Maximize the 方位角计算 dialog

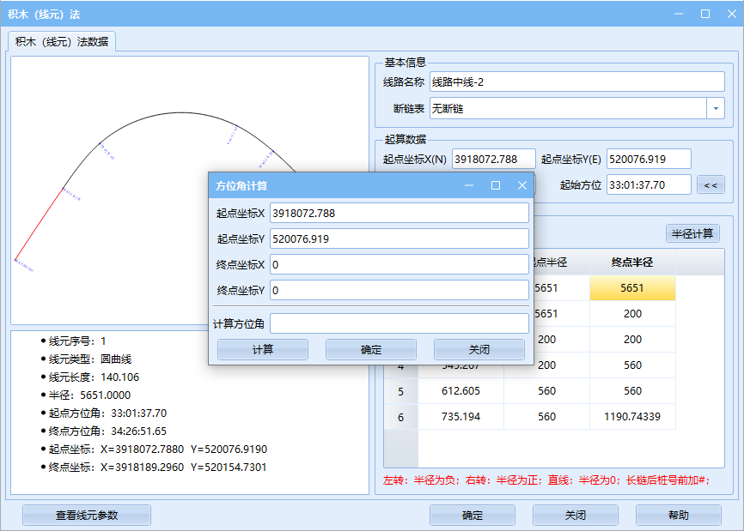496,185
